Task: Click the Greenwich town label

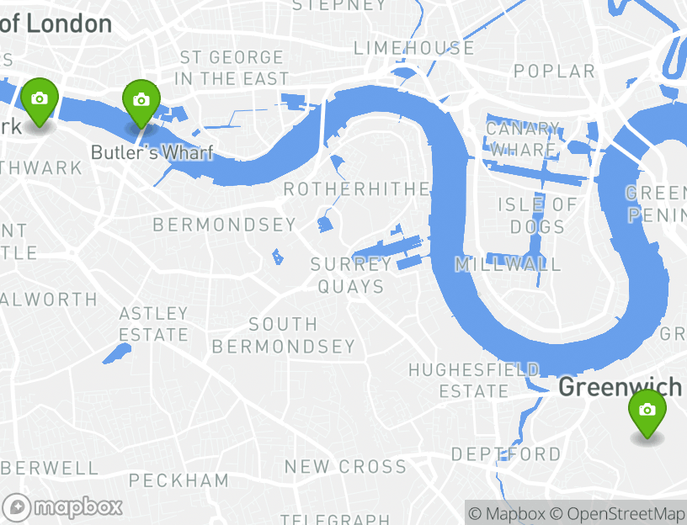Action: point(620,387)
